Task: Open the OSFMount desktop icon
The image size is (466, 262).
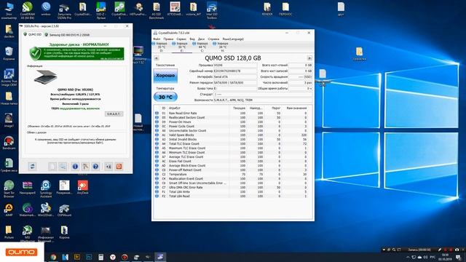Action: [x=64, y=210]
